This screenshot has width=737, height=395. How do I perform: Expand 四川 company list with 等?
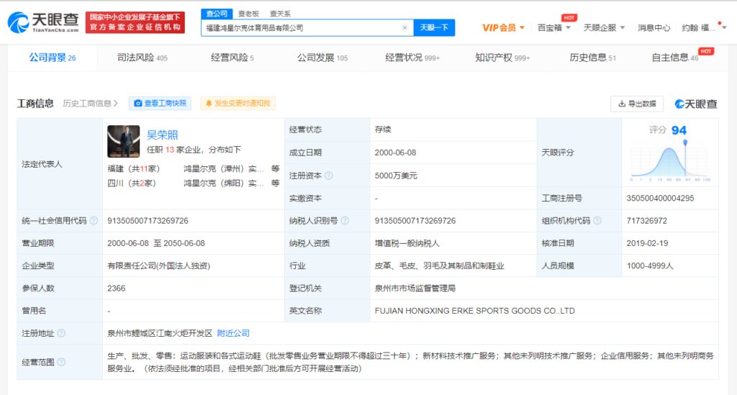point(276,183)
